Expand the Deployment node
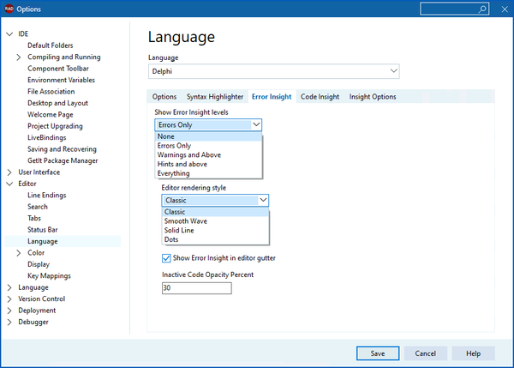Image resolution: width=514 pixels, height=368 pixels. [9, 311]
